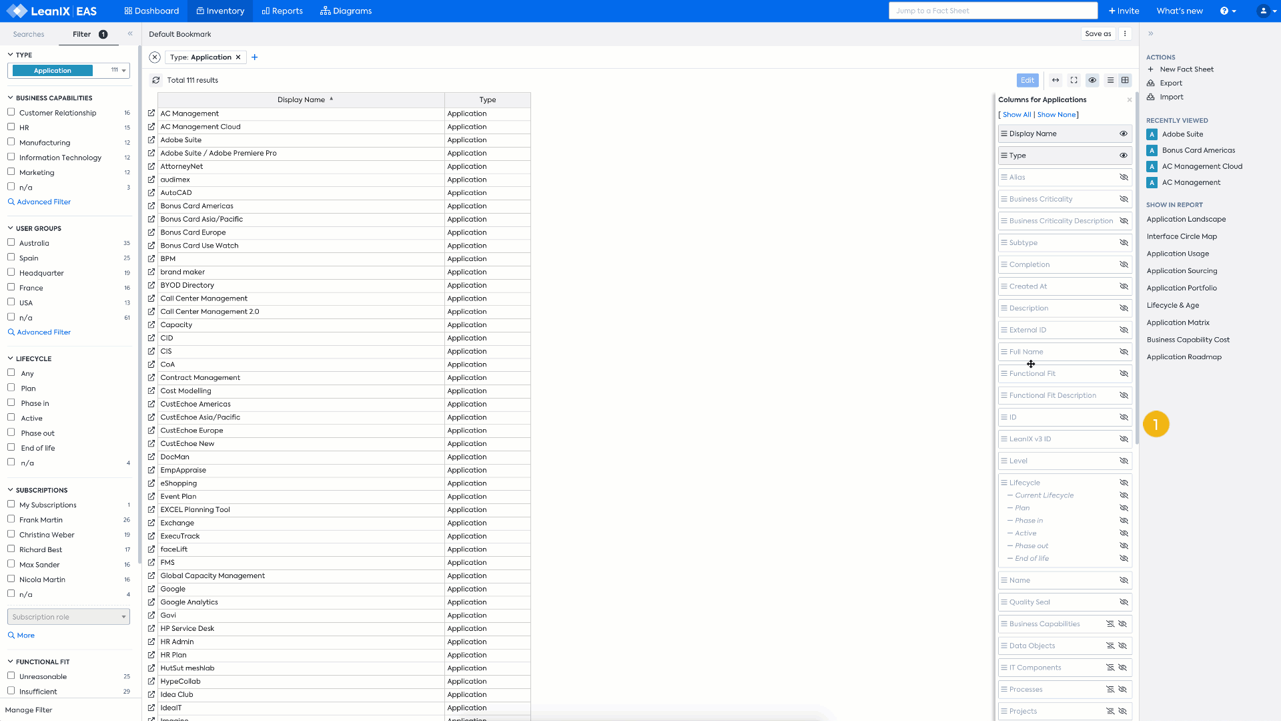Open the Application type dropdown
Viewport: 1281px width, 721px height.
pos(123,71)
